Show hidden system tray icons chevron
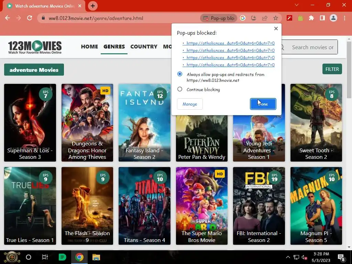Image resolution: width=352 pixels, height=264 pixels. coord(288,257)
